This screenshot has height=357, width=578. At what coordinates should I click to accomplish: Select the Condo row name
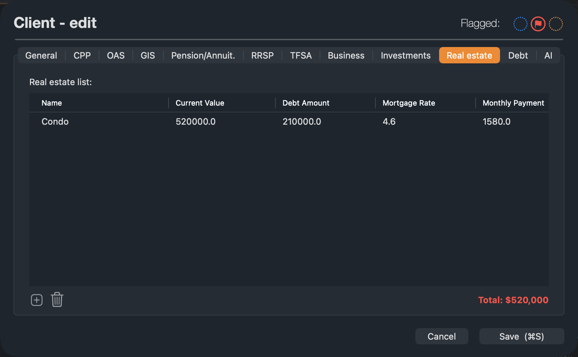55,122
